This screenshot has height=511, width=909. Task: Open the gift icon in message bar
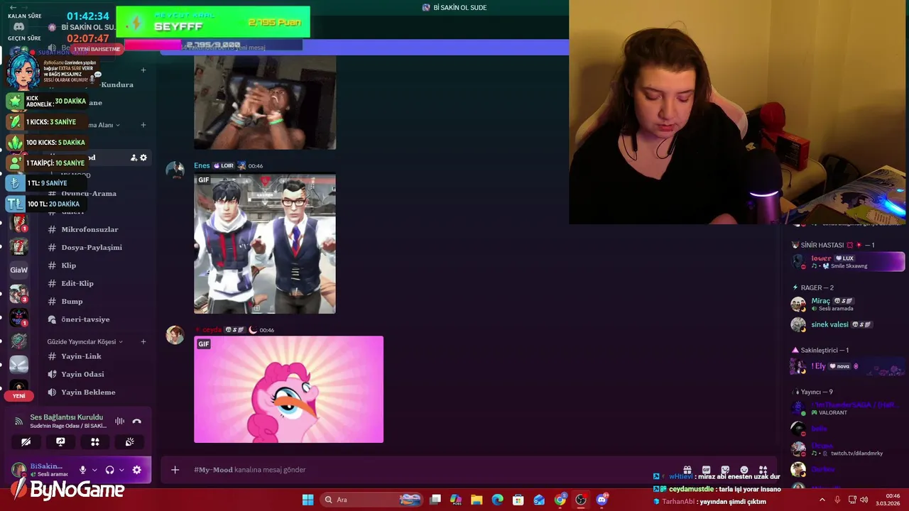pyautogui.click(x=687, y=470)
